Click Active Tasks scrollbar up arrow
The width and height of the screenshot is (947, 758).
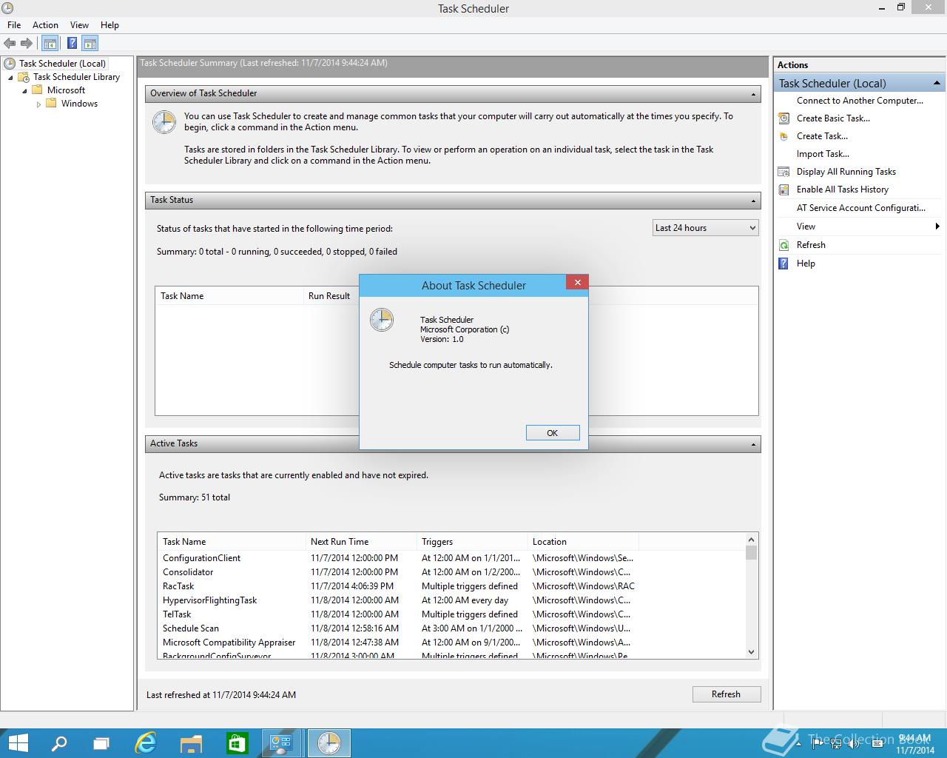coord(752,540)
